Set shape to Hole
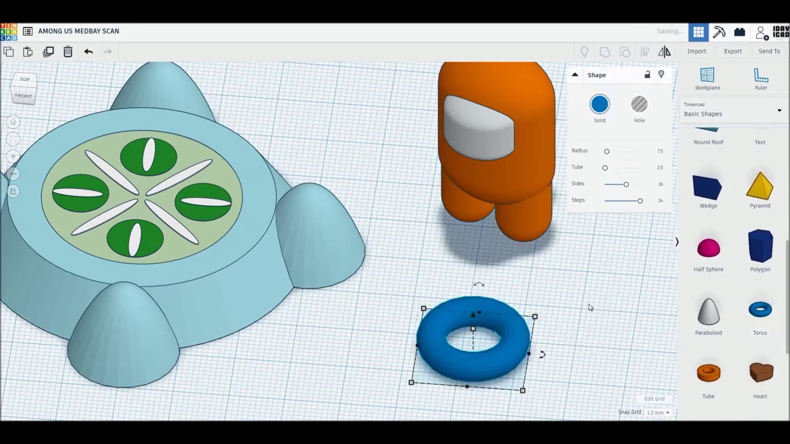 tap(639, 105)
